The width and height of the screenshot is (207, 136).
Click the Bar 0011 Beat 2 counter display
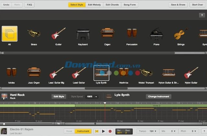point(124,131)
